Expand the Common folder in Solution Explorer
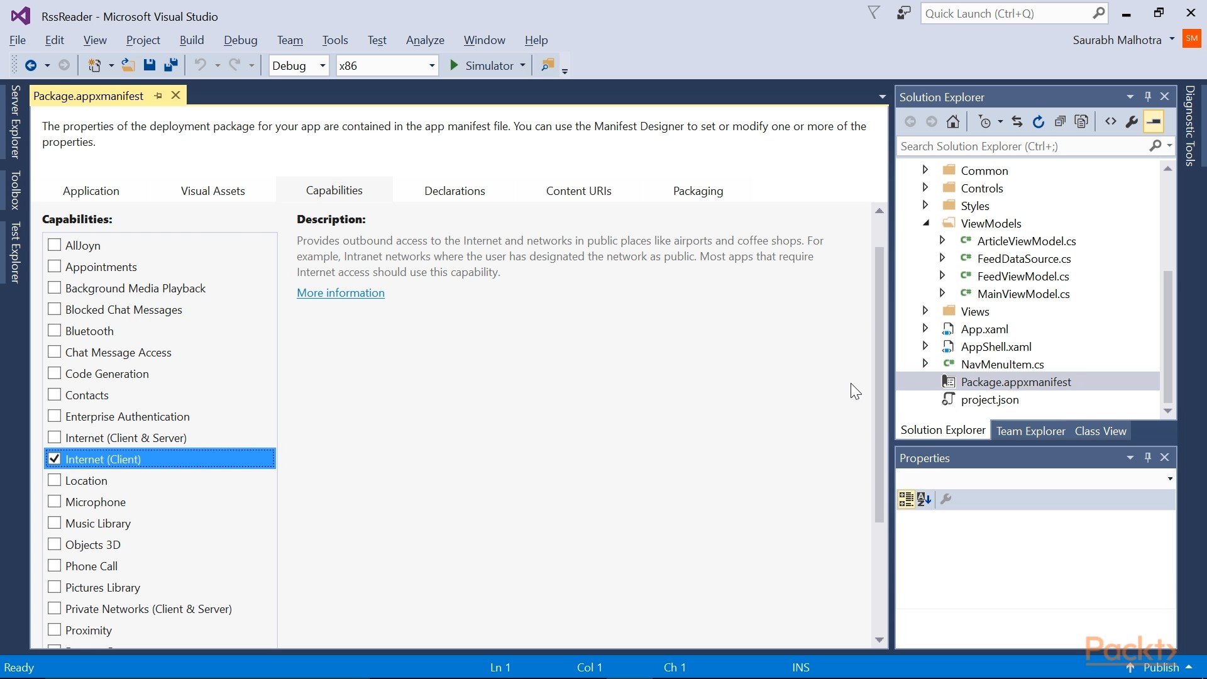Image resolution: width=1207 pixels, height=679 pixels. pyautogui.click(x=925, y=170)
